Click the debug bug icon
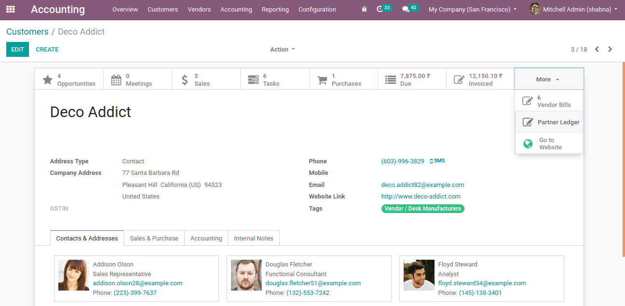 [x=364, y=9]
